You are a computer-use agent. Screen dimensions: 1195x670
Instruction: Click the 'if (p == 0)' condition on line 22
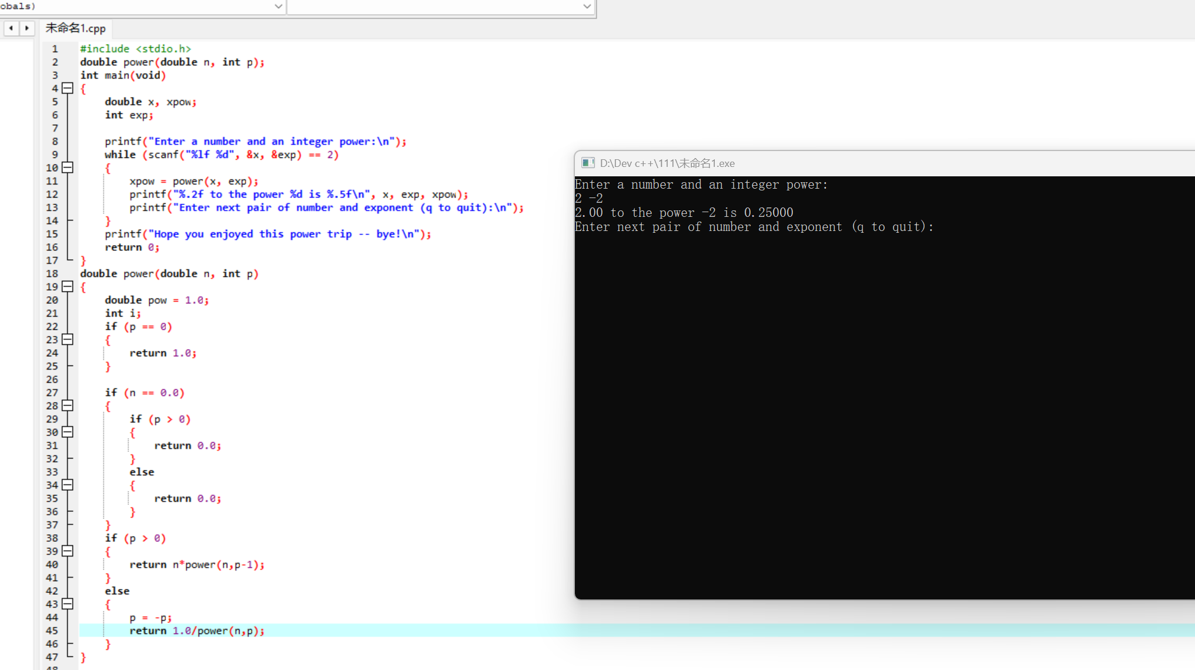tap(139, 327)
